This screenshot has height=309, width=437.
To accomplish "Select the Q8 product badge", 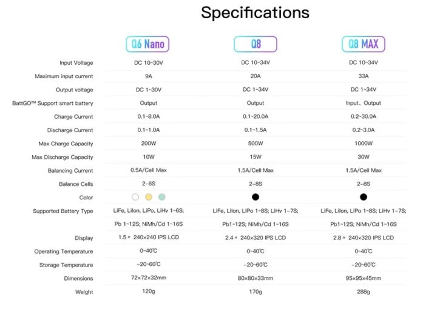I will (256, 44).
